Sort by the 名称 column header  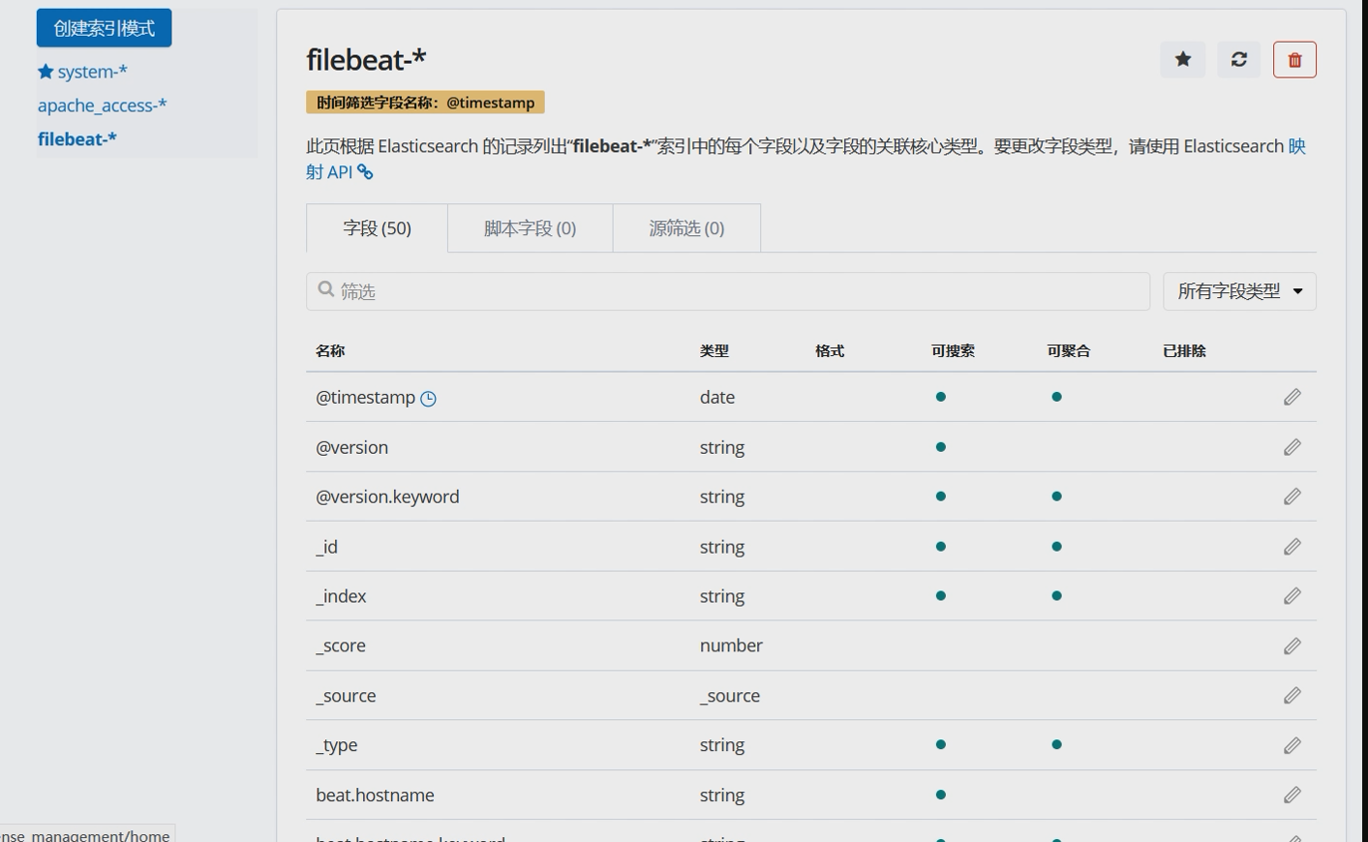click(330, 351)
